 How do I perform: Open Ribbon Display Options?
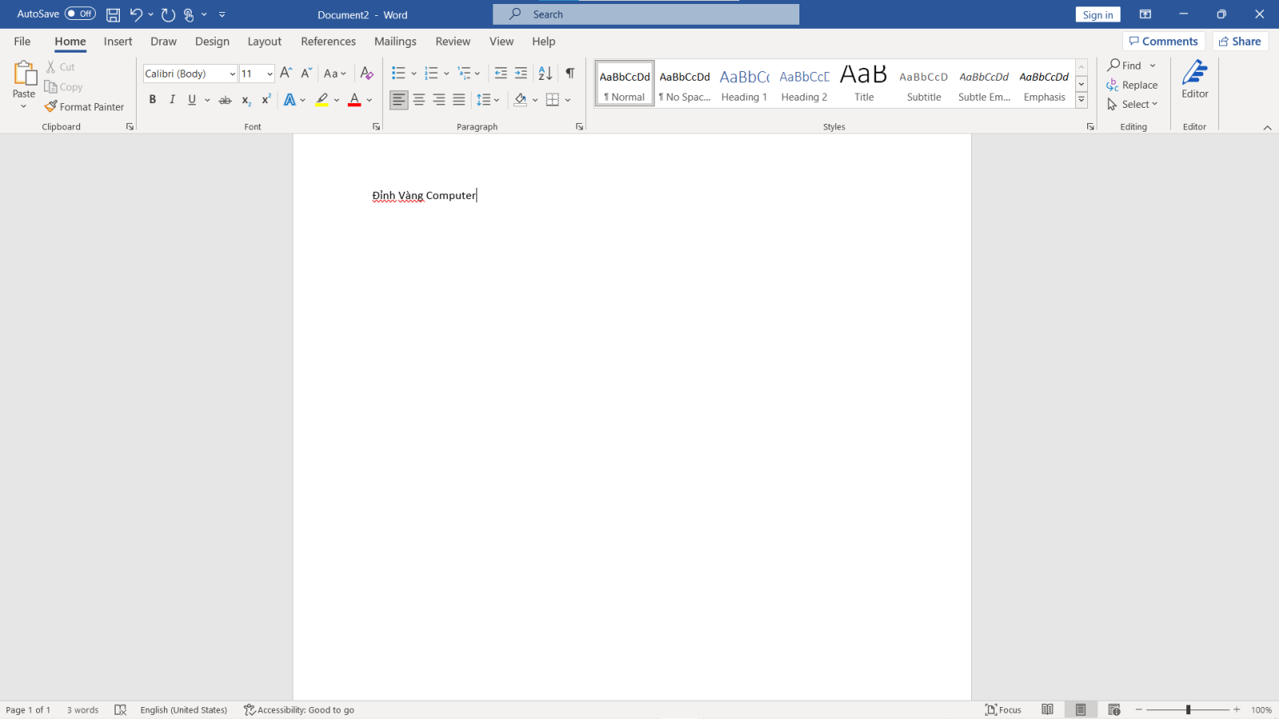(x=1146, y=14)
